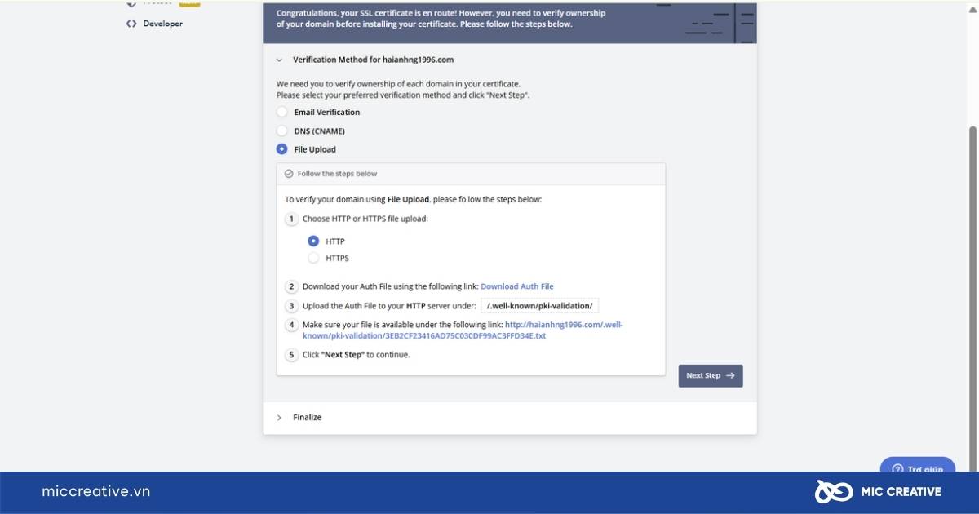Select the Email Verification radio option
The image size is (979, 514).
point(282,113)
